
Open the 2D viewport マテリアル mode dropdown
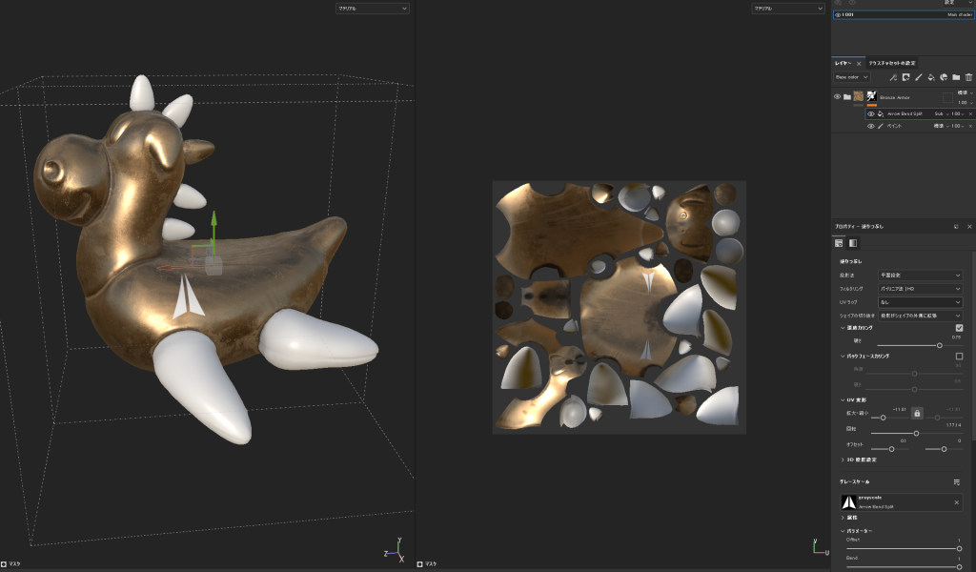pyautogui.click(x=788, y=8)
